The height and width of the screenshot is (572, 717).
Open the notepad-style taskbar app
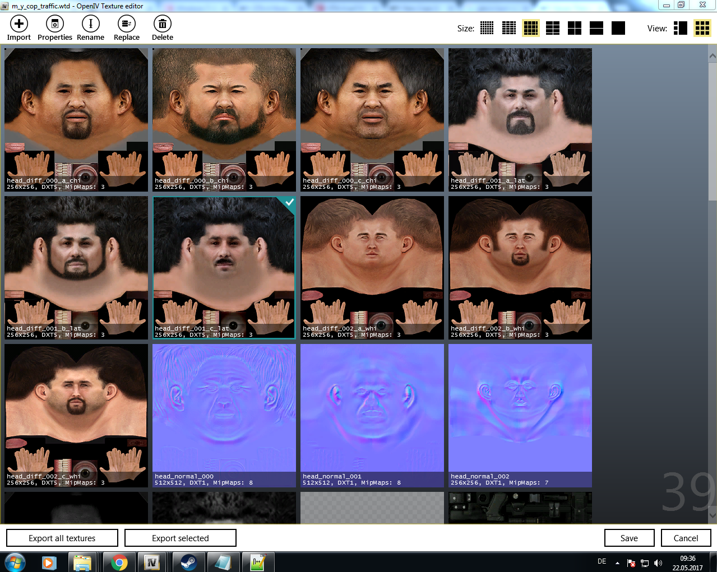[x=223, y=562]
